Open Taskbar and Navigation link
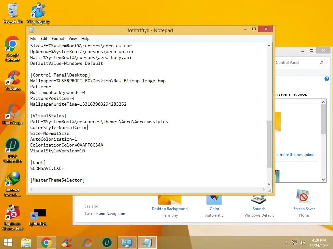Screen dimensions: 333x249 click(x=105, y=214)
